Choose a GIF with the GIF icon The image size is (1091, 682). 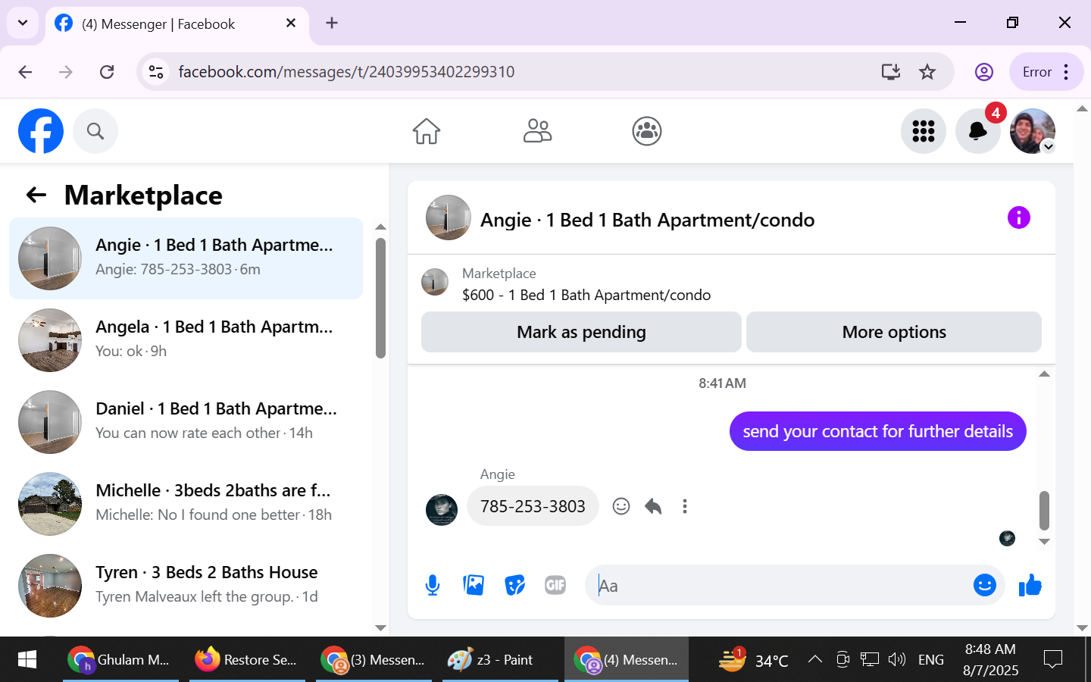pos(555,585)
